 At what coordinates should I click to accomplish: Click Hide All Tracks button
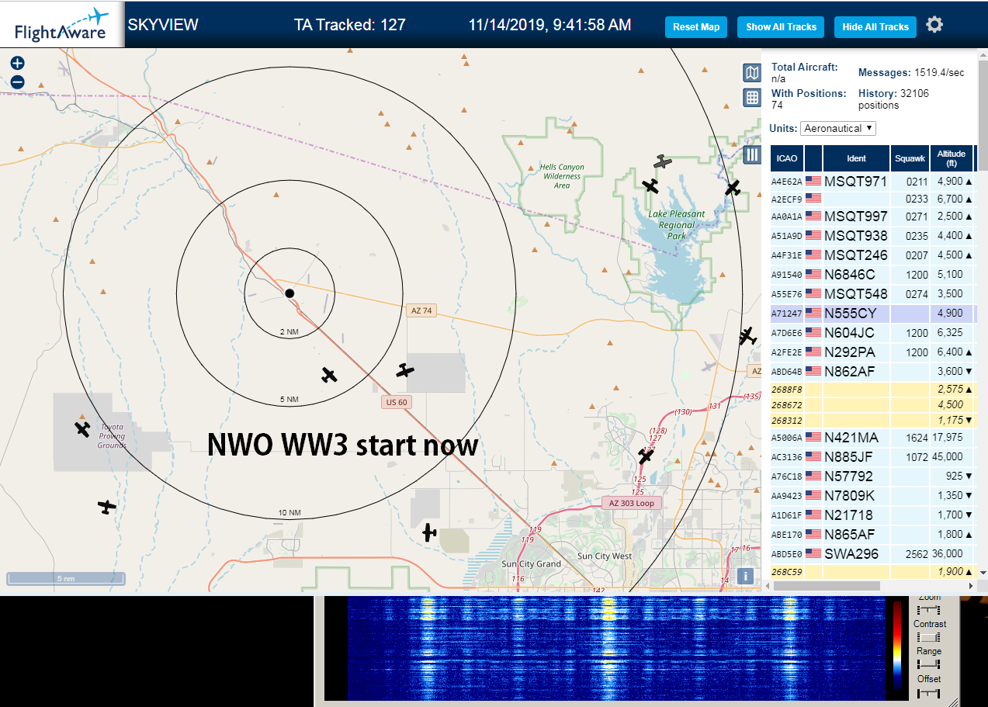[875, 27]
